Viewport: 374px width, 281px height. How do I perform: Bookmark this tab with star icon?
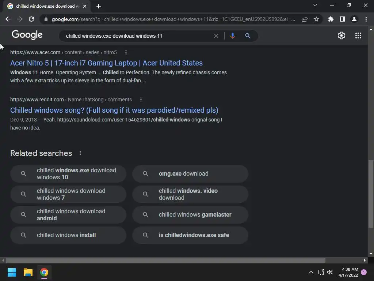pyautogui.click(x=316, y=19)
